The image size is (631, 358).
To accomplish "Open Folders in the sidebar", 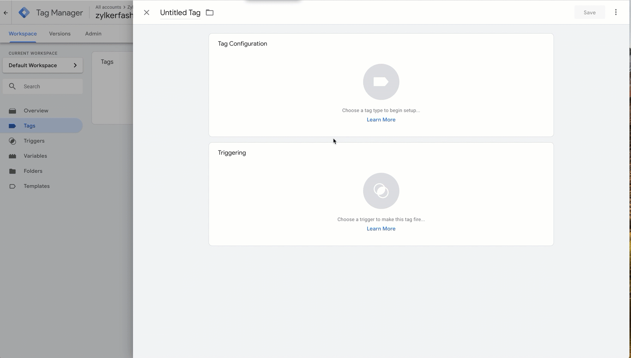I will (41, 171).
